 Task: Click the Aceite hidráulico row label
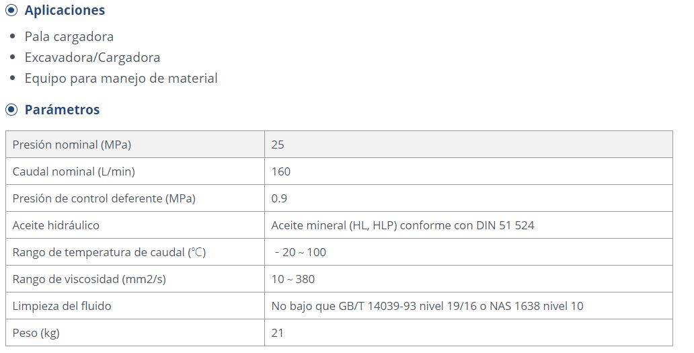tap(56, 226)
